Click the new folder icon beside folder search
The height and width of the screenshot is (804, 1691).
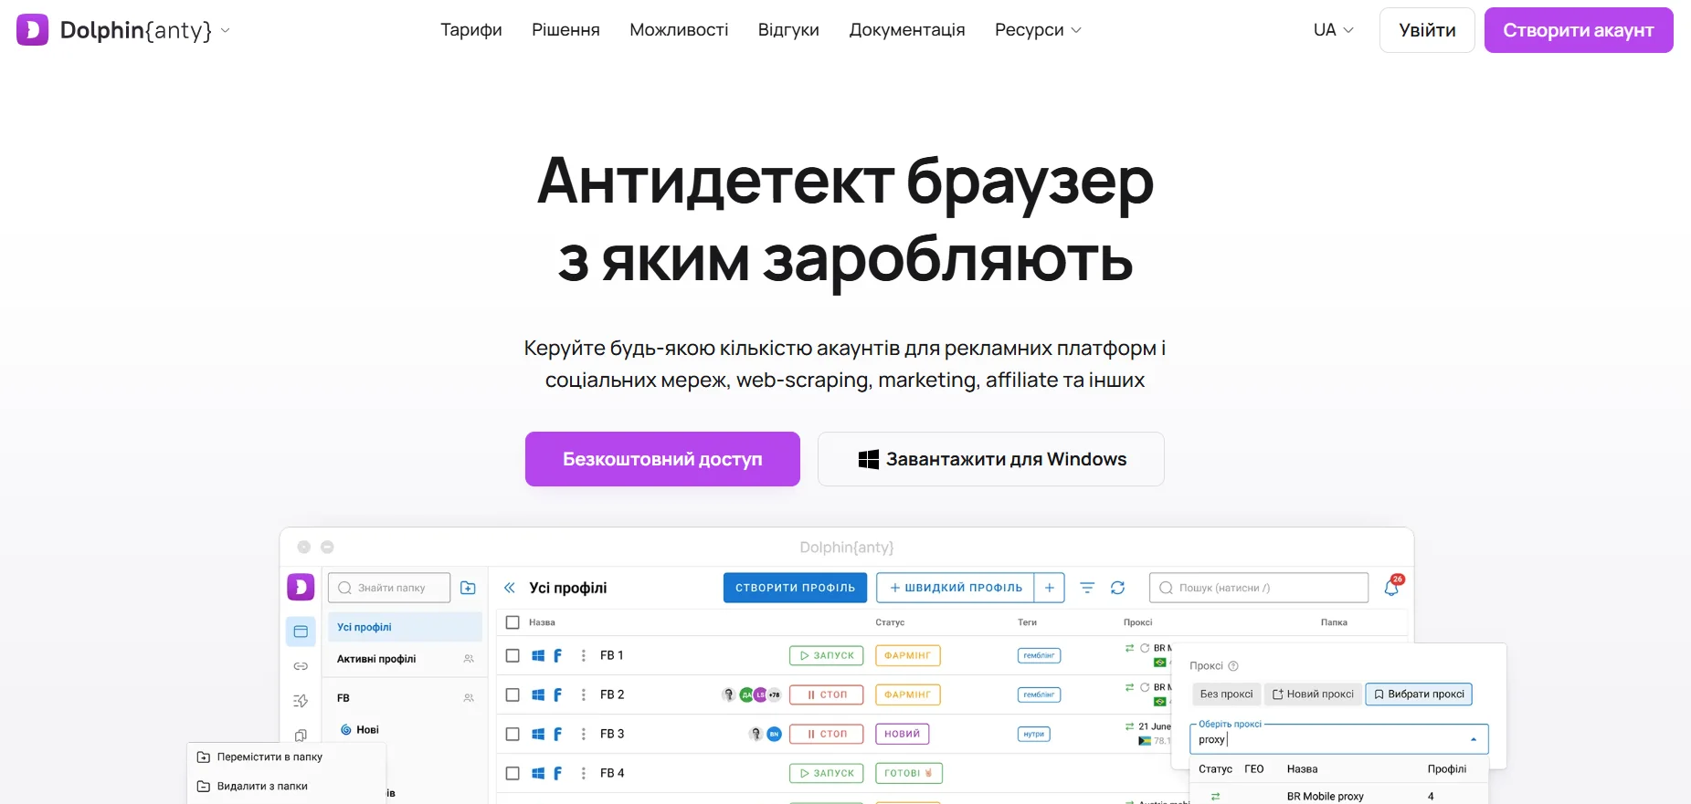(468, 588)
